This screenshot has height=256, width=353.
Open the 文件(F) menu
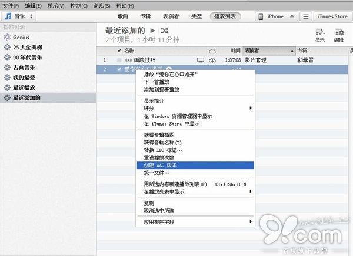pos(11,6)
